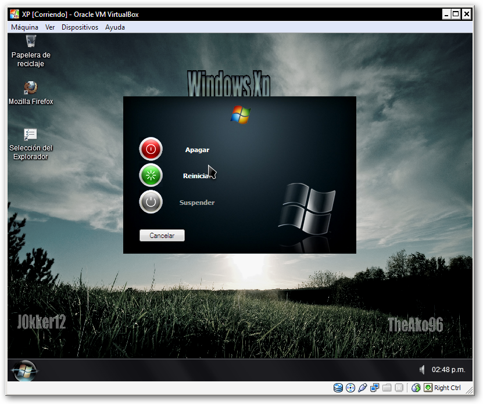Image resolution: width=483 pixels, height=404 pixels.
Task: Click the virtualization V chip indicator
Action: point(399,388)
